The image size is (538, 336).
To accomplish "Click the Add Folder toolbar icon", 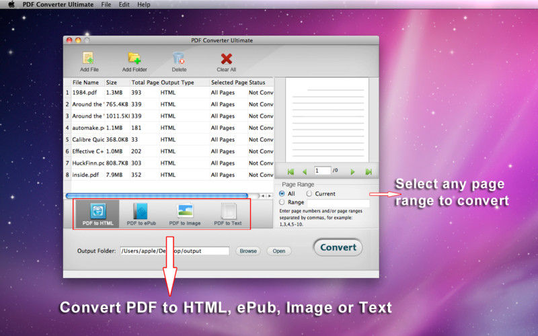I will [x=134, y=58].
